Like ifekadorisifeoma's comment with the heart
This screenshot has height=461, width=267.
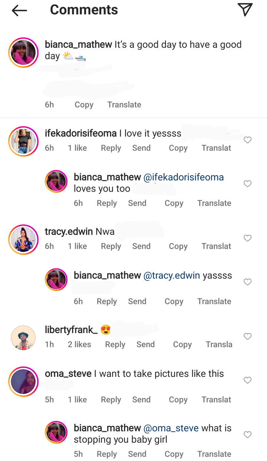point(247,140)
